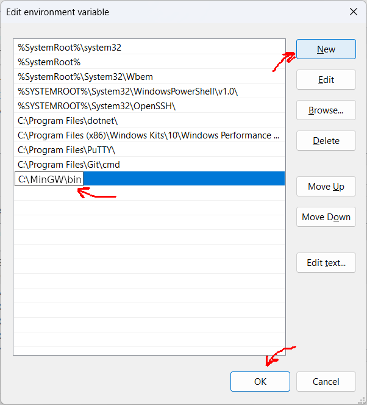Image resolution: width=367 pixels, height=405 pixels.
Task: Select the WindowsPowerShell\v1.0 path entry
Action: coord(149,91)
